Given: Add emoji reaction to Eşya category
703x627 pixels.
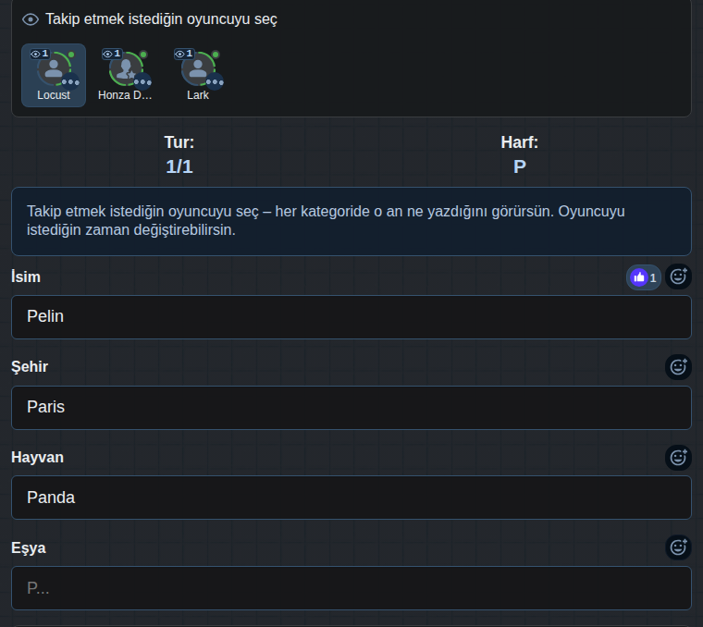Looking at the screenshot, I should click(678, 547).
